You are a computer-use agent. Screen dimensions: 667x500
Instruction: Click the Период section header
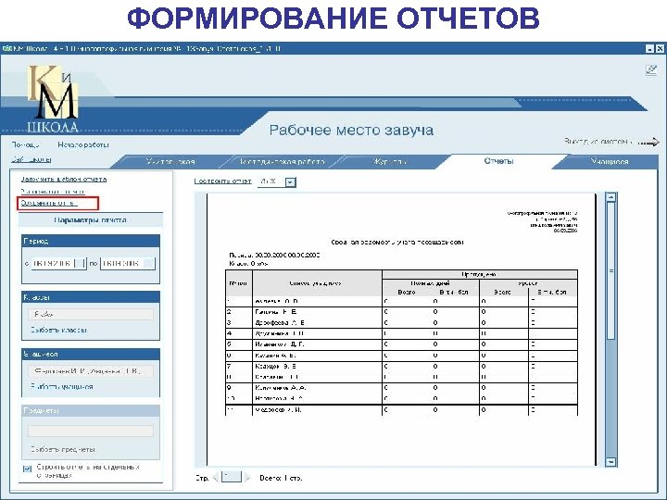point(91,241)
